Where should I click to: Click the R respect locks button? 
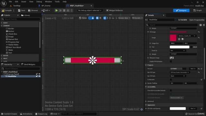(x=100, y=18)
